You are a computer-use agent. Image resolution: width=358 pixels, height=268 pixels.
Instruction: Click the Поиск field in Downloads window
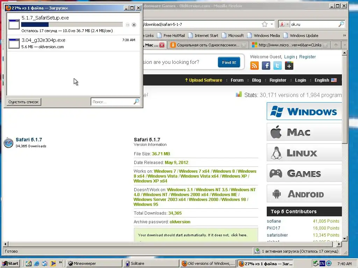coord(112,102)
